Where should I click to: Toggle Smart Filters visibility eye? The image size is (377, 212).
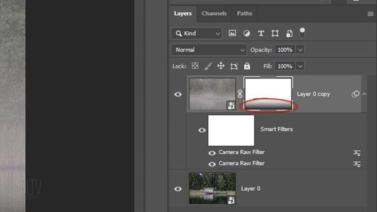click(202, 130)
